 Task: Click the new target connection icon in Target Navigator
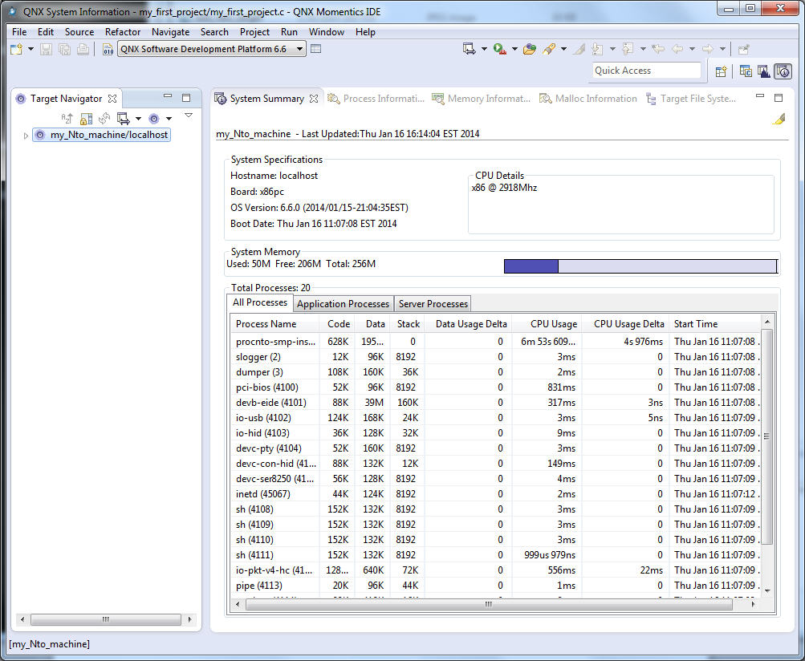pyautogui.click(x=124, y=119)
